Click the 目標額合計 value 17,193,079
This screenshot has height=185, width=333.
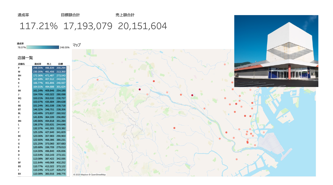[88, 26]
